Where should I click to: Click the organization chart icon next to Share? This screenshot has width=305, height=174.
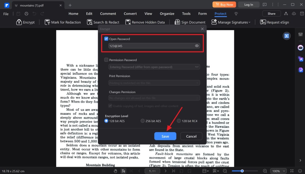(286, 14)
